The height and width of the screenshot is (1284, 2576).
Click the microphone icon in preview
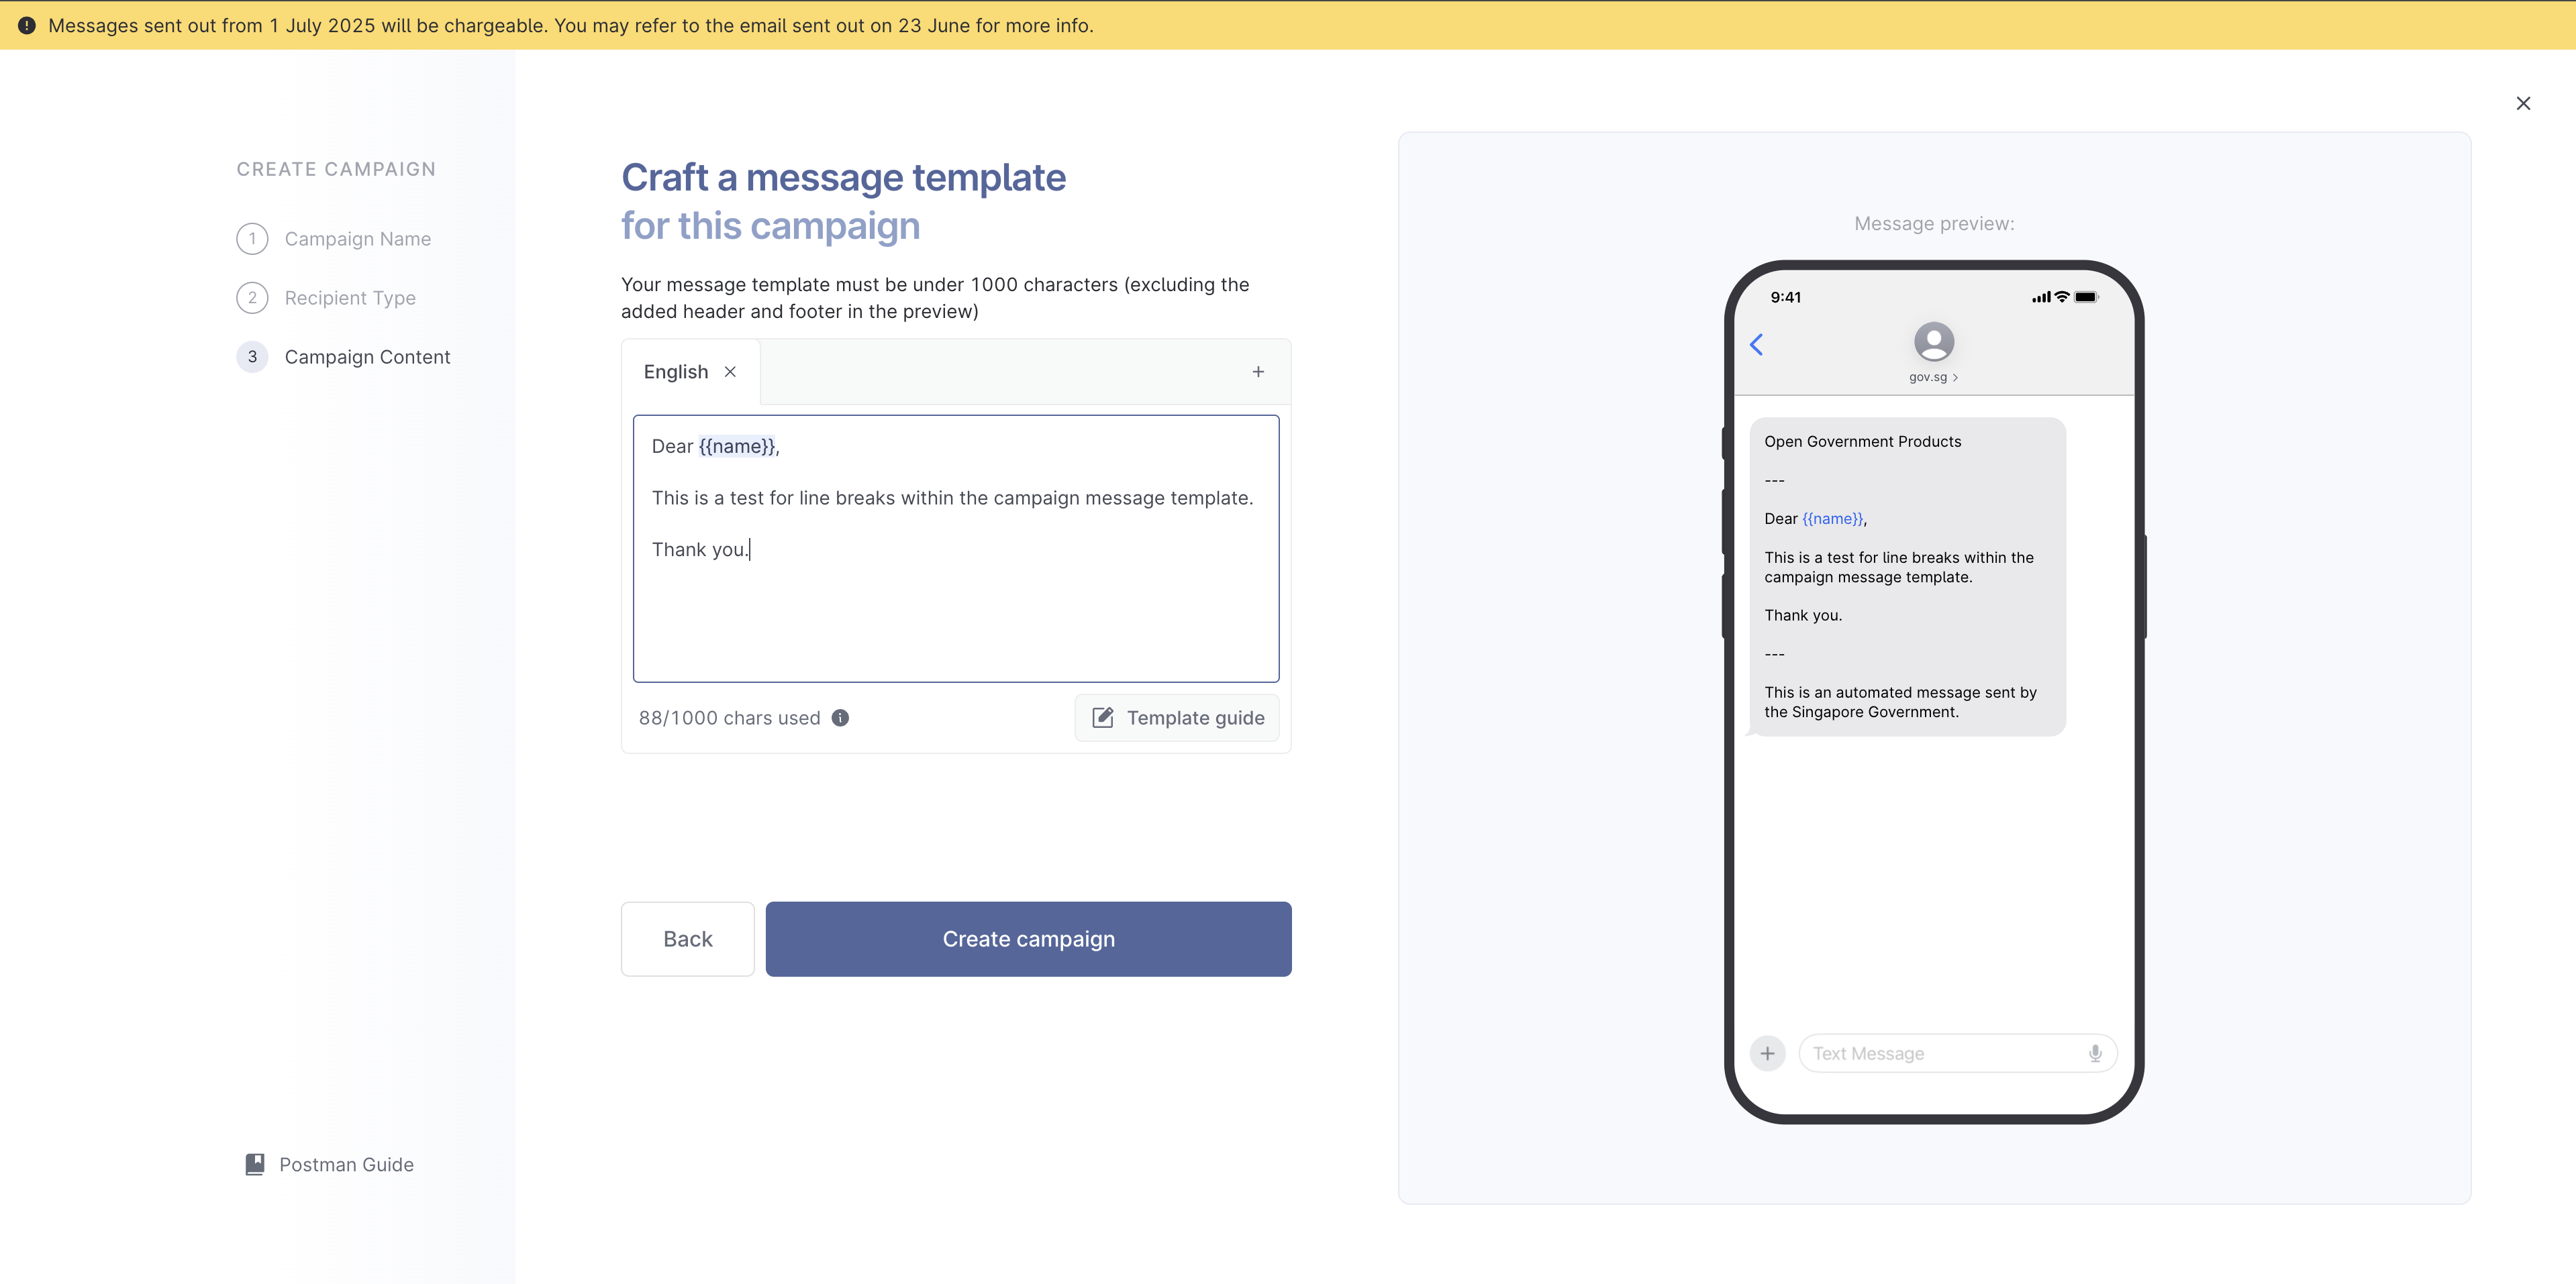tap(2095, 1053)
